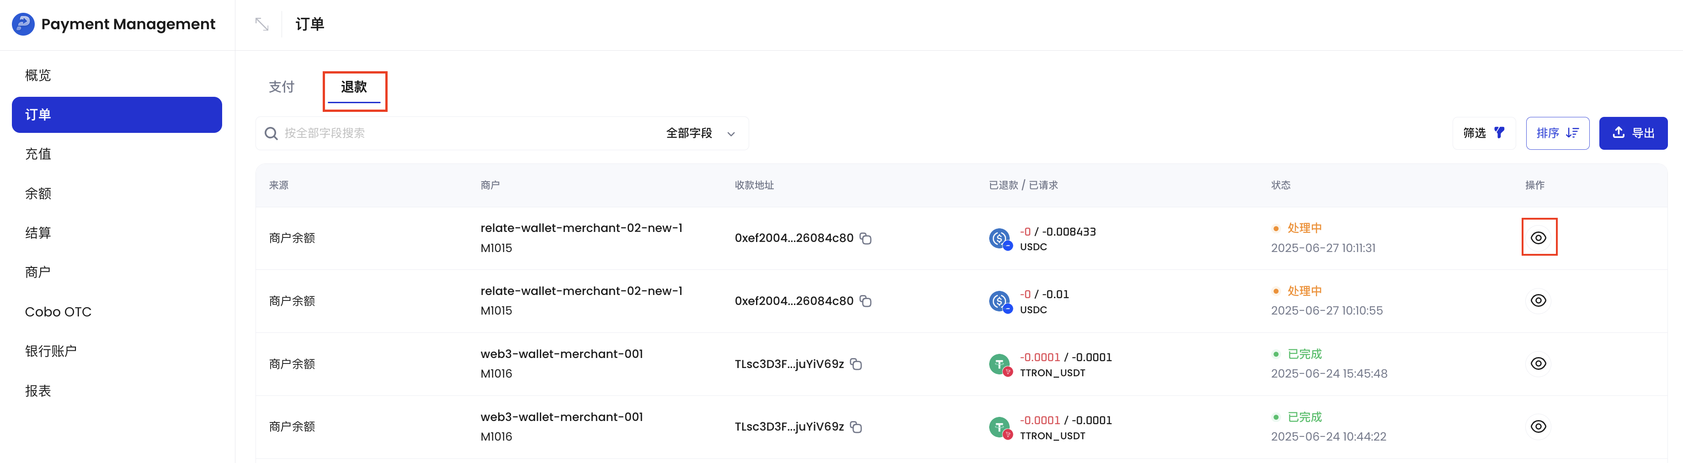This screenshot has width=1683, height=463.
Task: Expand the 排序 sorting options
Action: pos(1558,132)
